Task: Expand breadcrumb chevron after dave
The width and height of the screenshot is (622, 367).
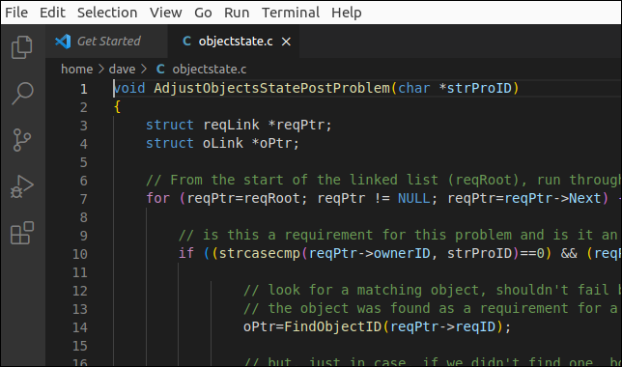Action: click(144, 69)
